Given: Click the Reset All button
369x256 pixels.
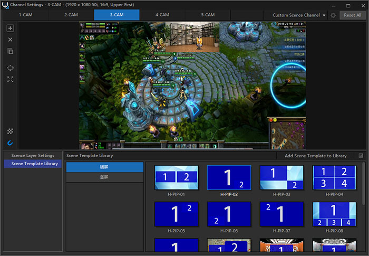Looking at the screenshot, I should (x=352, y=15).
